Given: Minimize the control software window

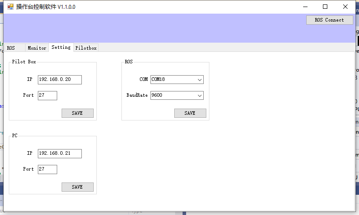Looking at the screenshot, I should (x=305, y=7).
